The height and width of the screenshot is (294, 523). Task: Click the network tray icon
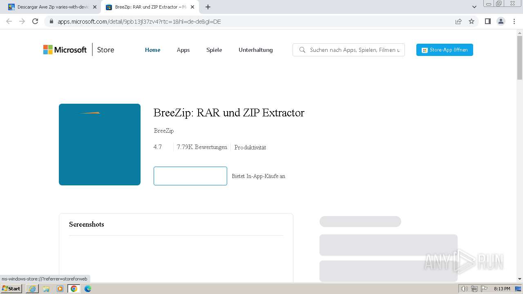coord(474,289)
